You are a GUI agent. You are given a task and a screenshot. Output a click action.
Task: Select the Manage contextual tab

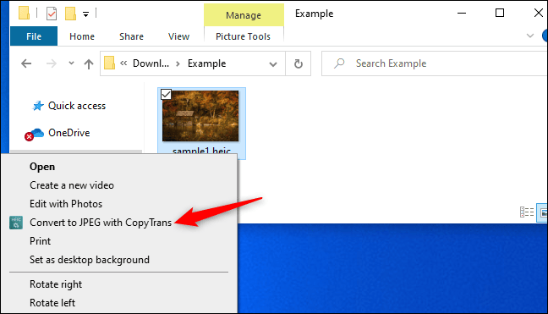244,15
